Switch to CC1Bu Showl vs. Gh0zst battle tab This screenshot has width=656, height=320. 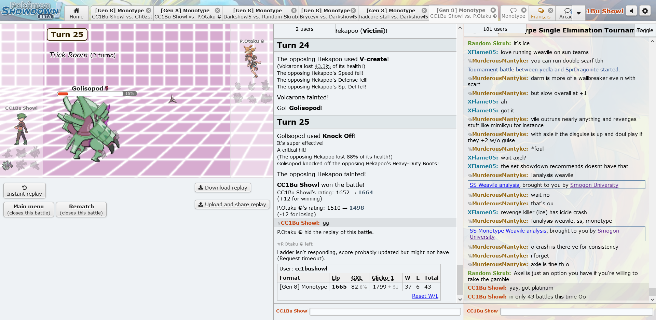122,13
